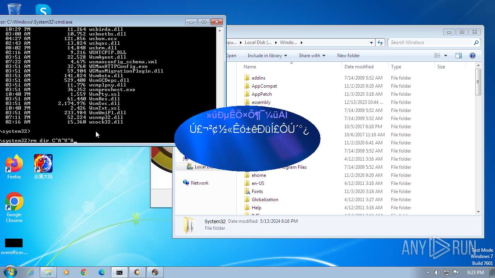Screen dimensions: 495x278
Task: Click the Windows breadcrumb segment
Action: coord(288,42)
